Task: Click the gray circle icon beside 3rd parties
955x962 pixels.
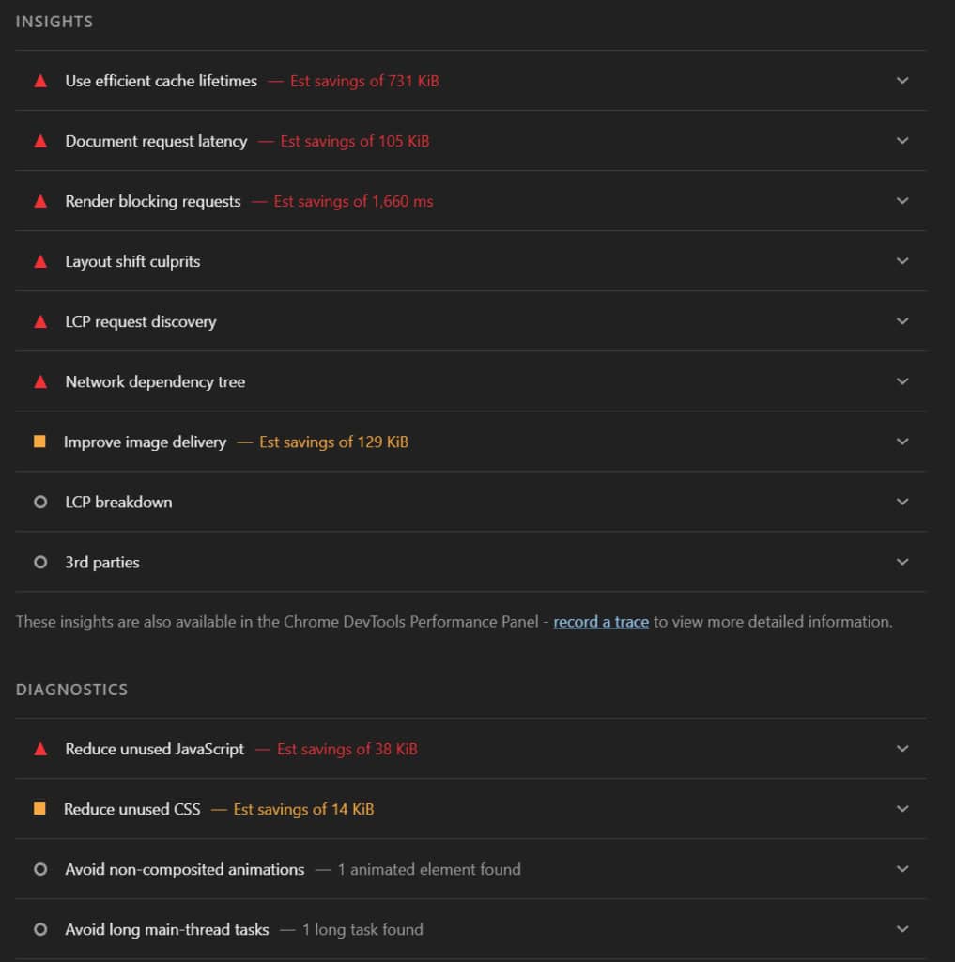Action: click(x=40, y=562)
